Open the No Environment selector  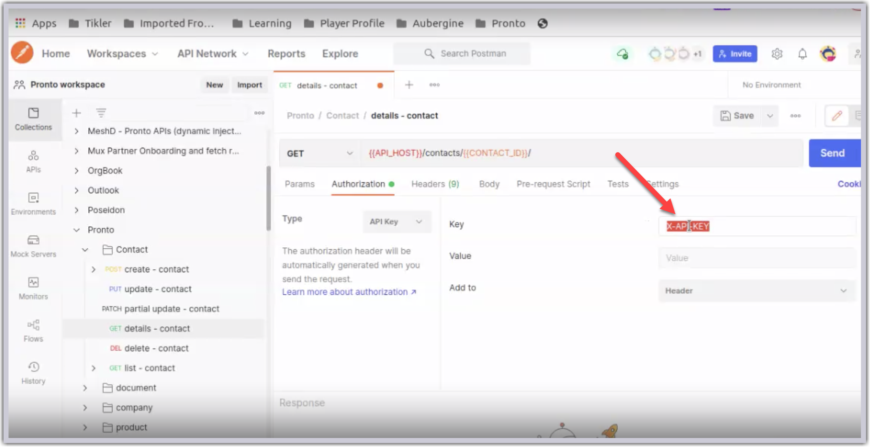pos(771,85)
